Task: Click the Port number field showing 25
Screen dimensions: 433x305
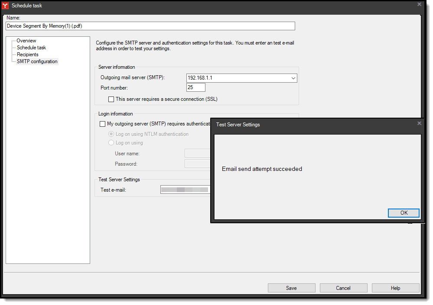Action: [x=195, y=87]
